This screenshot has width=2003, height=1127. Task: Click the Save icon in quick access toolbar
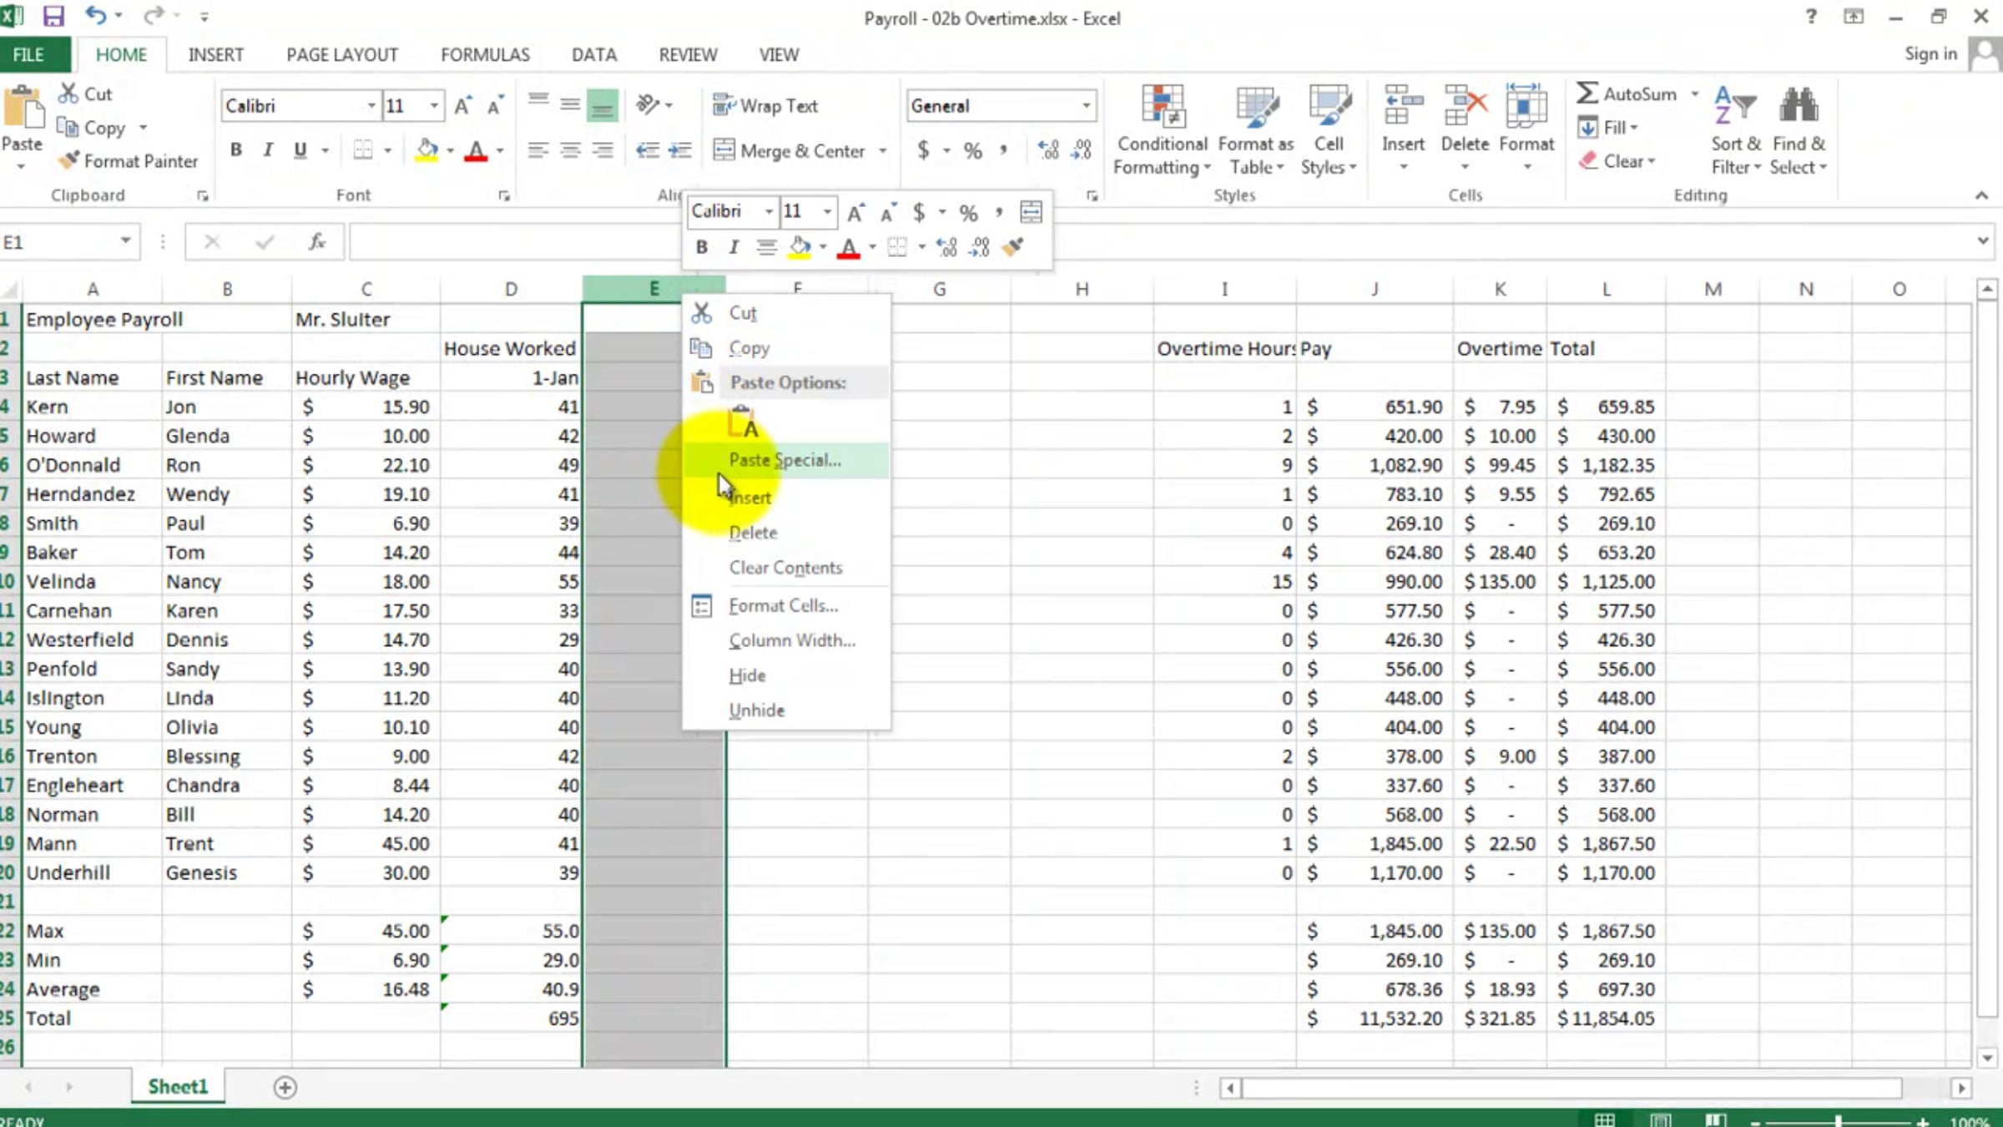click(x=53, y=16)
